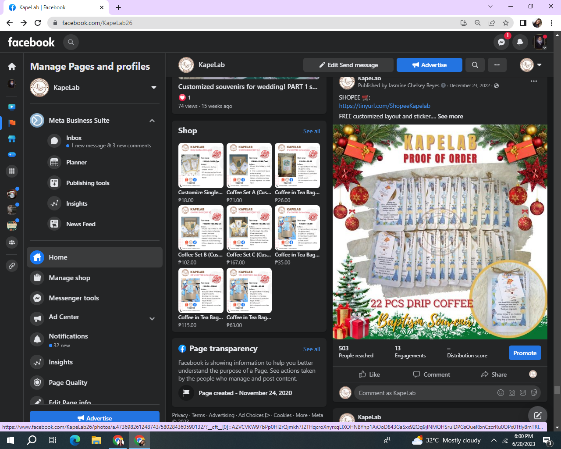Go to Facebook home via house icon
Viewport: 561px width, 449px height.
pos(12,66)
